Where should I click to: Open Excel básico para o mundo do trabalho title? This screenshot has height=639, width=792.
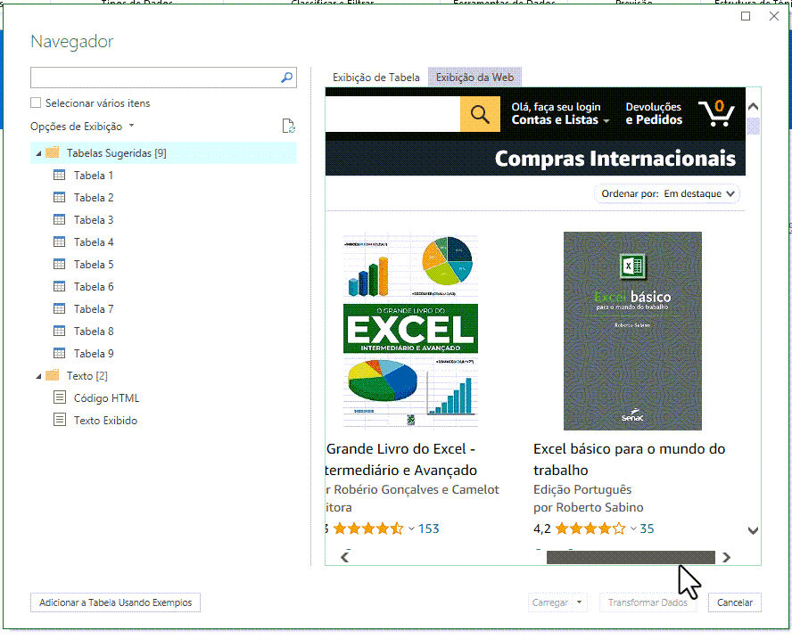(630, 459)
